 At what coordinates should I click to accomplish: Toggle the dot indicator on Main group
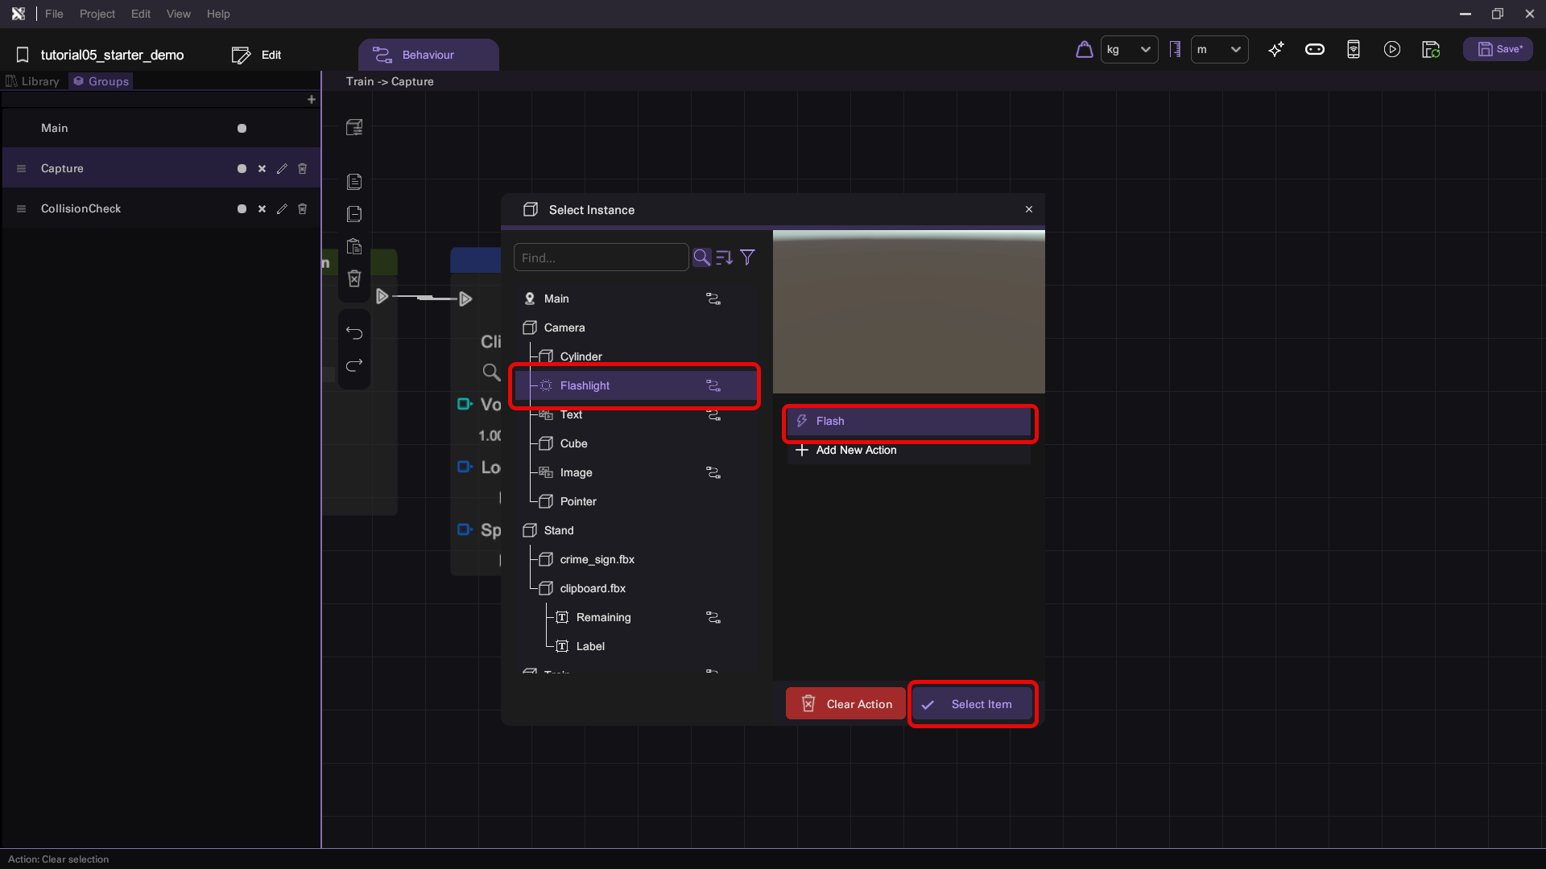[242, 128]
